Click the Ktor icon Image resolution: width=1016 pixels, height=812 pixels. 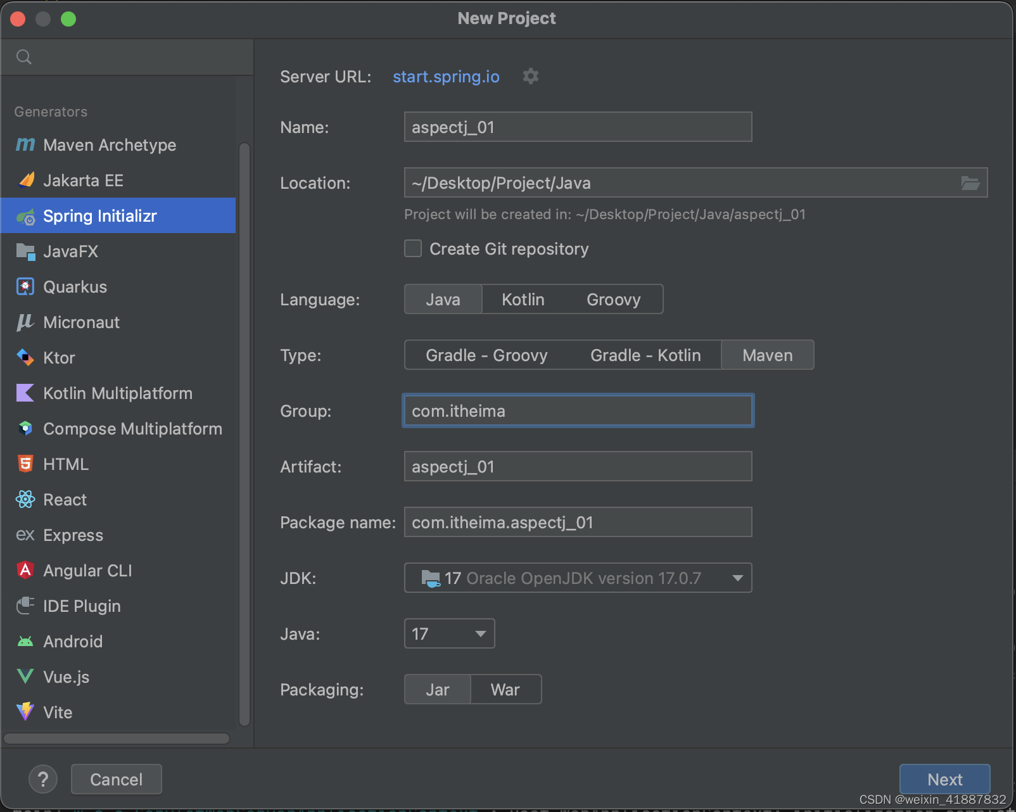(25, 358)
